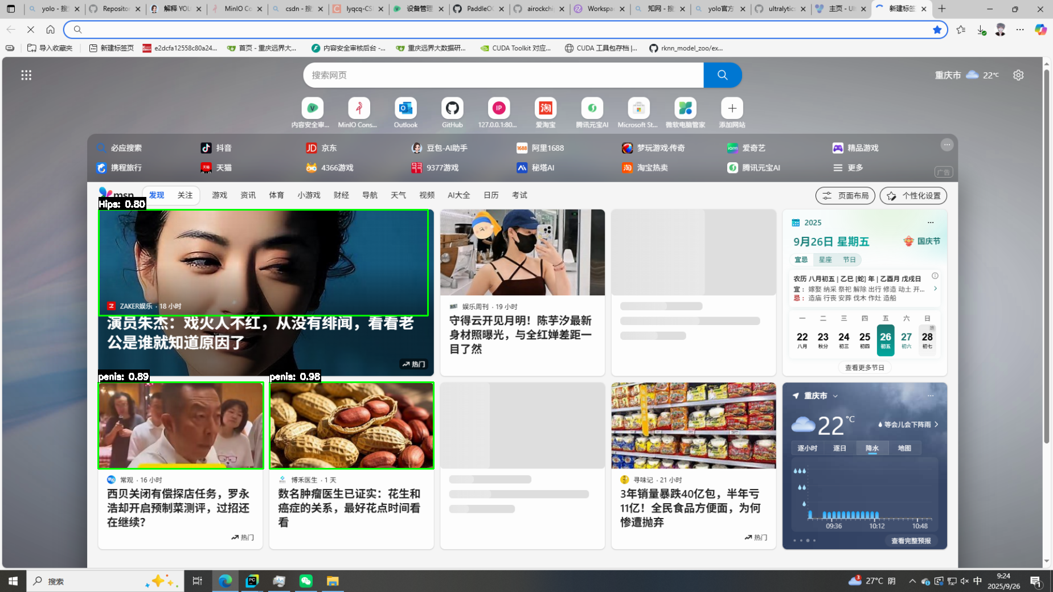
Task: Click the blue search button
Action: point(722,75)
